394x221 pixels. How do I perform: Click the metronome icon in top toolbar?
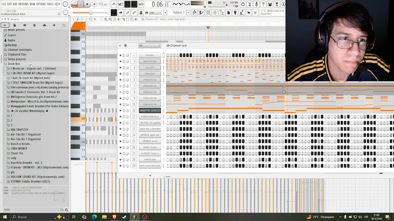click(114, 4)
